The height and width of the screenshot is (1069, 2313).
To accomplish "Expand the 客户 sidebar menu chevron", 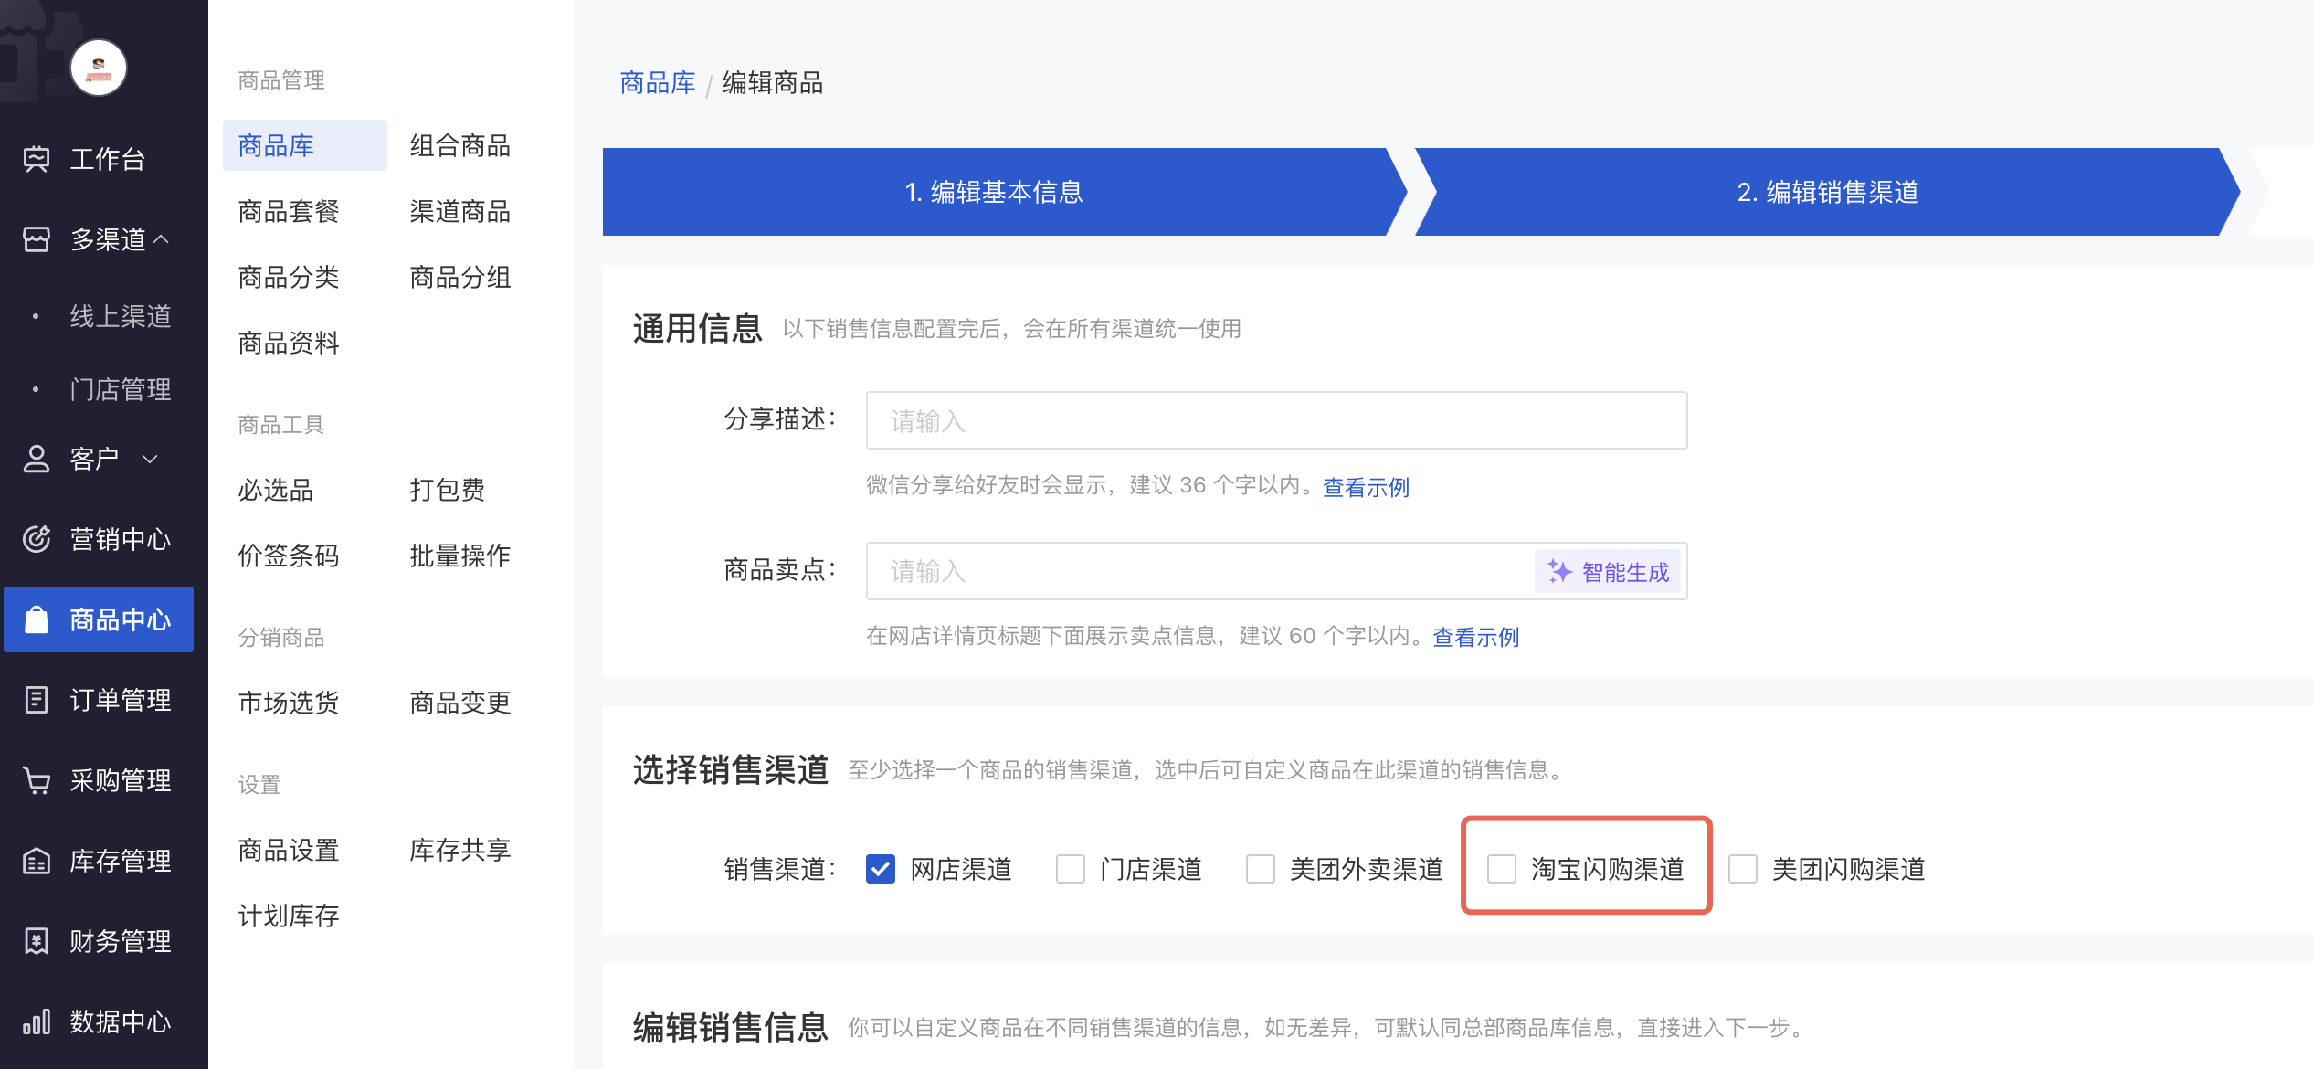I will (x=151, y=459).
